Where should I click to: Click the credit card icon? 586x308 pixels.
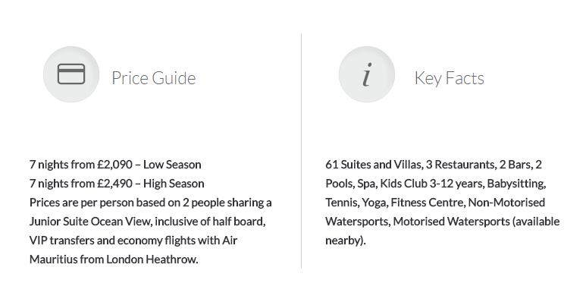tap(71, 74)
